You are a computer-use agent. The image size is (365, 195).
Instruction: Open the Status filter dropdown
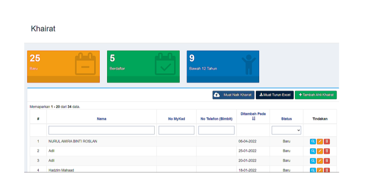click(286, 130)
